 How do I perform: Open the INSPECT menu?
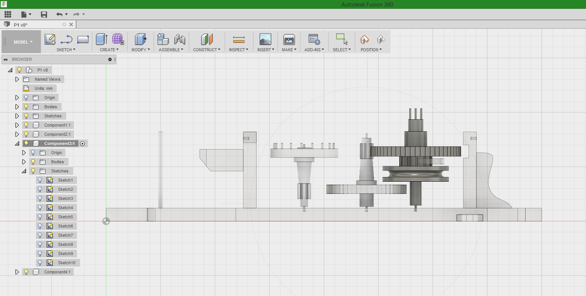coord(239,50)
